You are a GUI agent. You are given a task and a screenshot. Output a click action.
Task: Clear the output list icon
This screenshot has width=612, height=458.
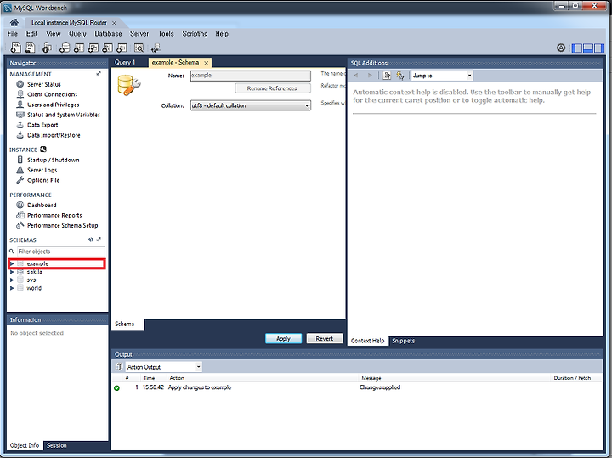click(119, 367)
